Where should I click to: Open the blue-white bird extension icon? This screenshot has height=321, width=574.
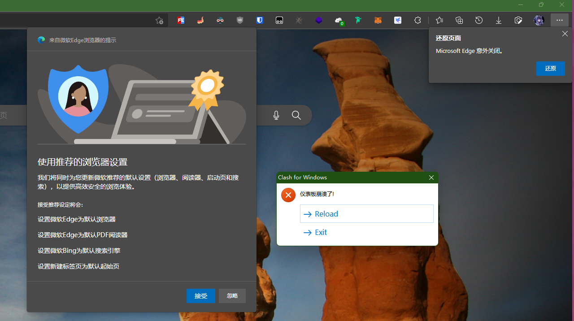398,20
